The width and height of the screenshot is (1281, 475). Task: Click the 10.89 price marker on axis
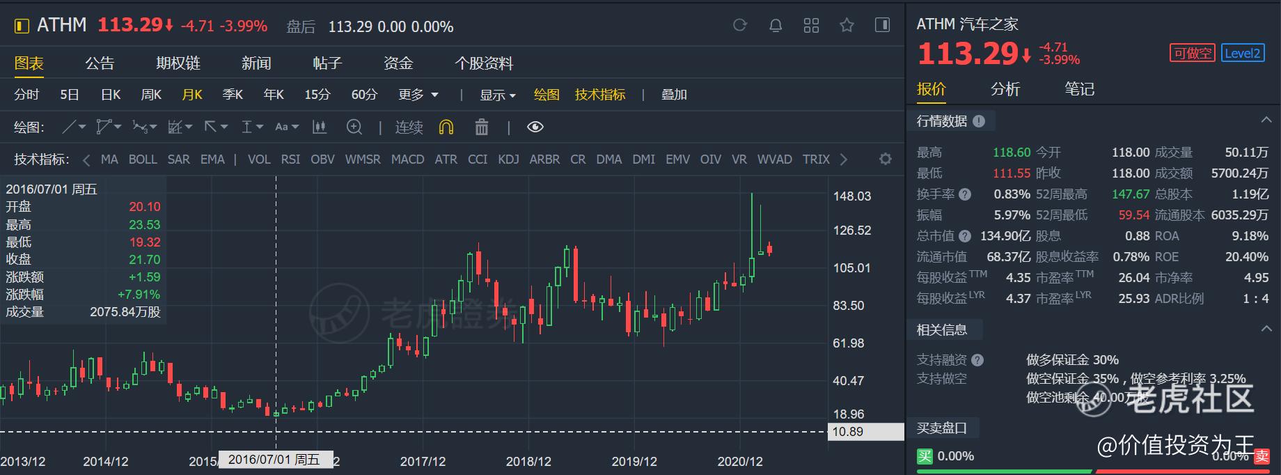(x=865, y=432)
